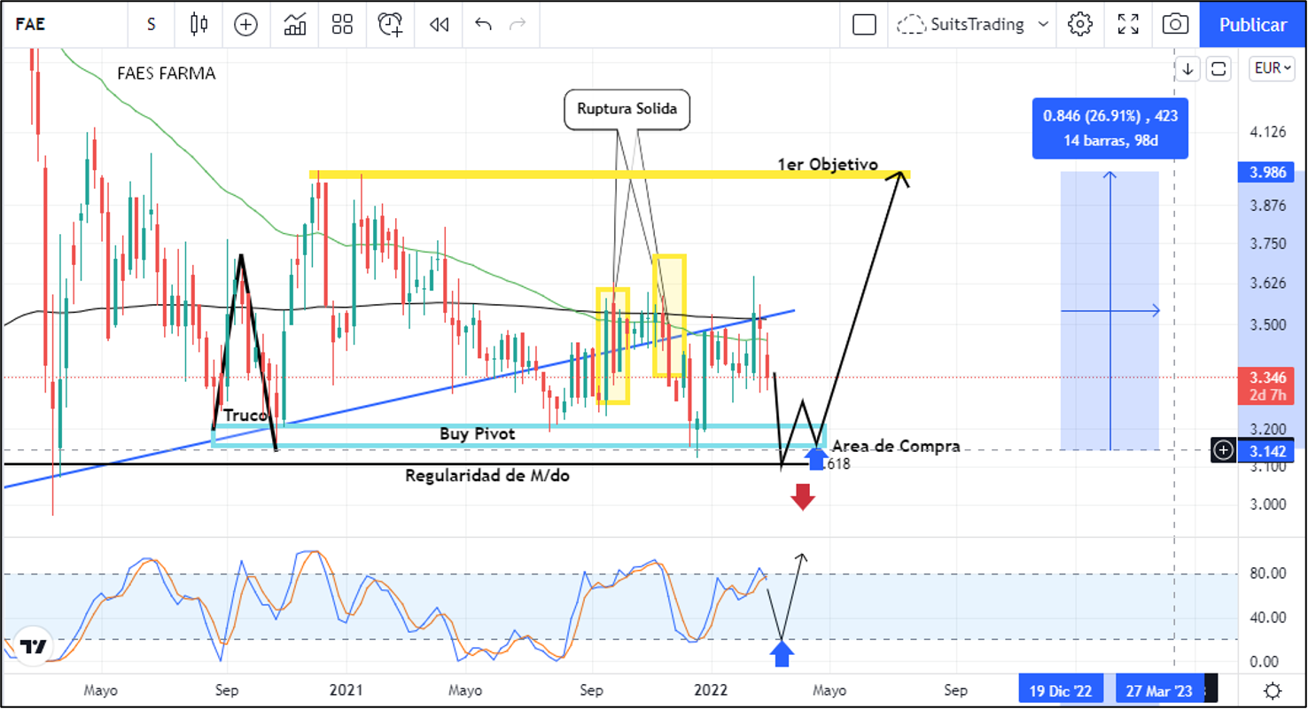Toggle the move pane down arrow button

point(1188,68)
